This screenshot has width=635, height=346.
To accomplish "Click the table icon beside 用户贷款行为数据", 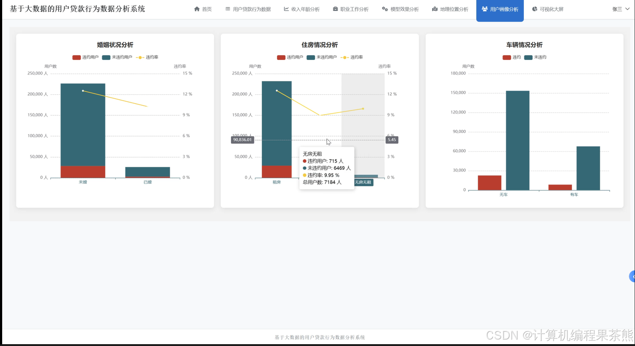I will click(228, 9).
